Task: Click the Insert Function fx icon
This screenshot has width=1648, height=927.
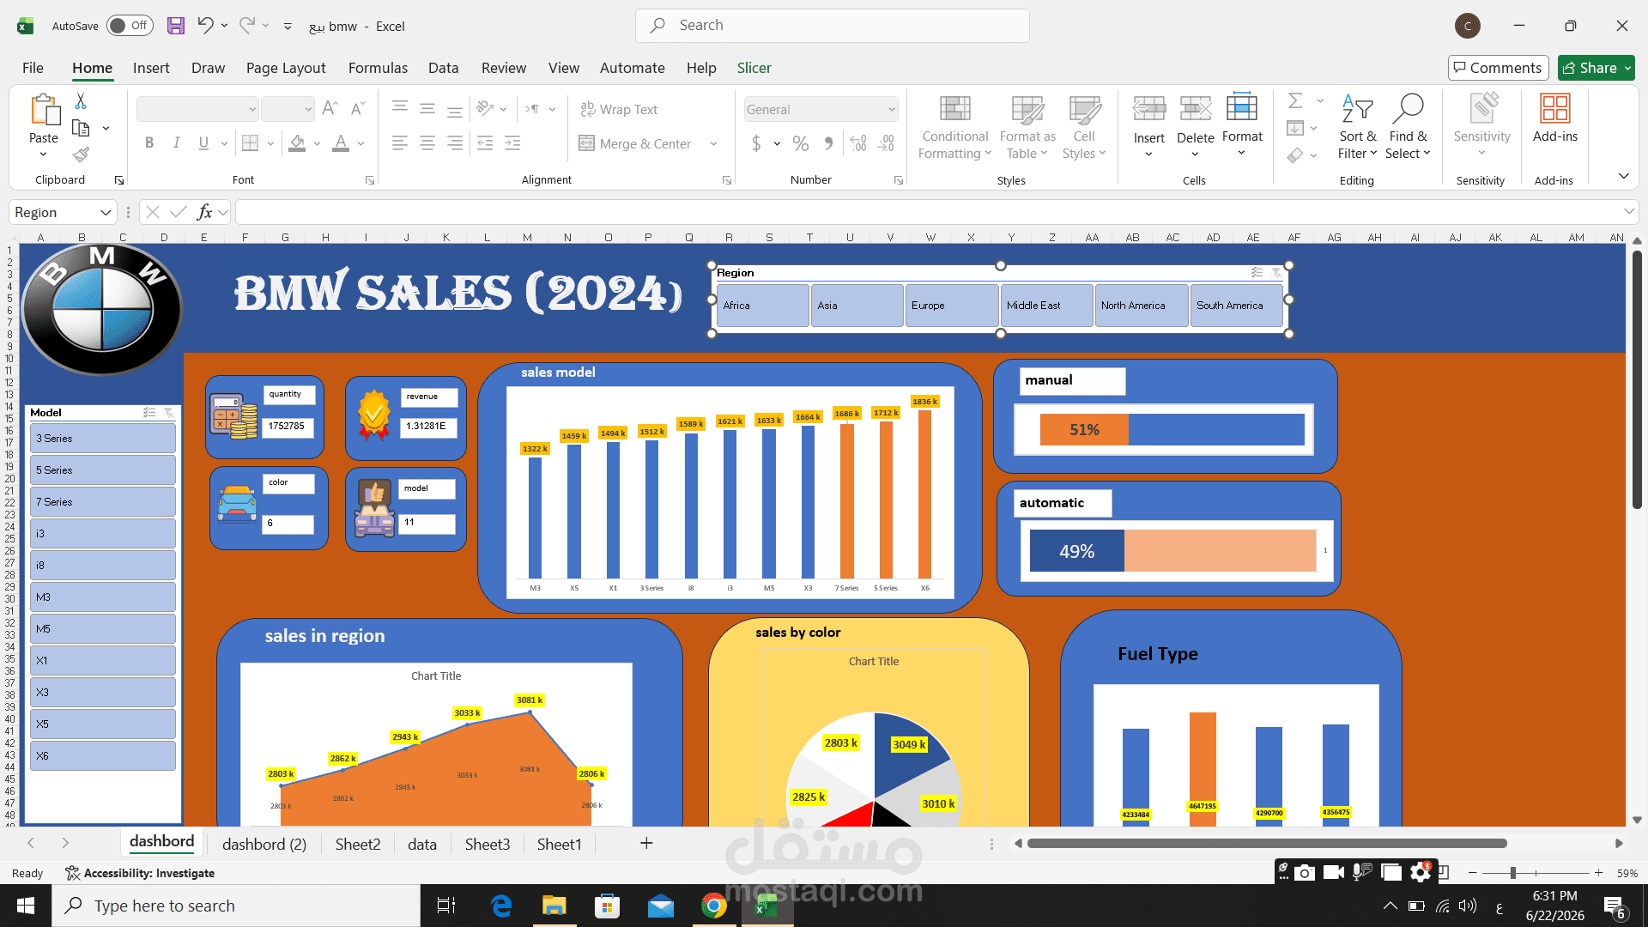Action: (x=204, y=212)
